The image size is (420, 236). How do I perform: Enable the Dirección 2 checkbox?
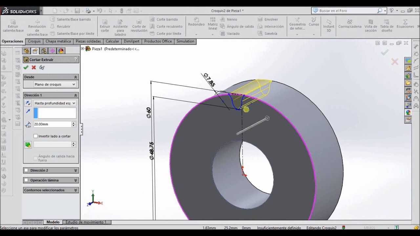click(x=27, y=170)
